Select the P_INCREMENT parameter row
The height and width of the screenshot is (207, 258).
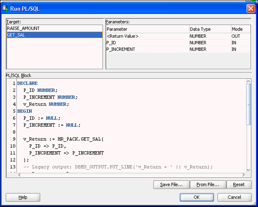coord(178,49)
